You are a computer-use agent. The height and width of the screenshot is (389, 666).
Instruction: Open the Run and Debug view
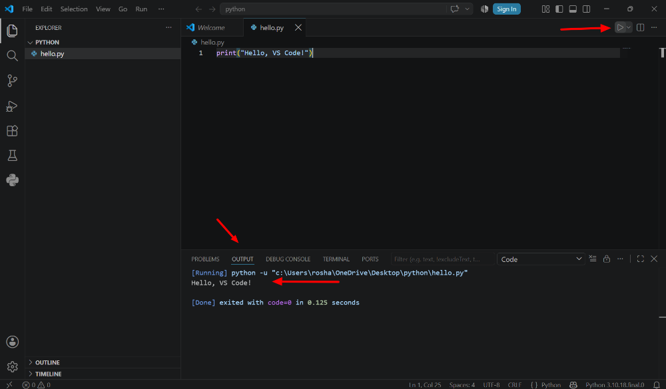click(12, 106)
